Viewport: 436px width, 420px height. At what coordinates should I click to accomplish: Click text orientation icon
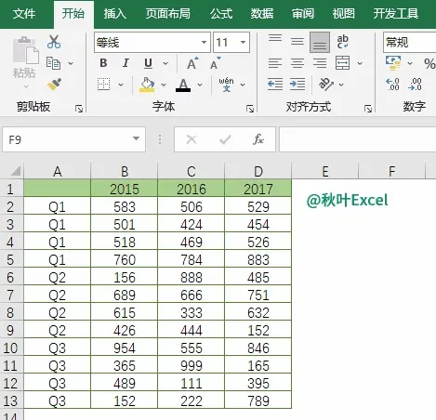click(x=326, y=85)
